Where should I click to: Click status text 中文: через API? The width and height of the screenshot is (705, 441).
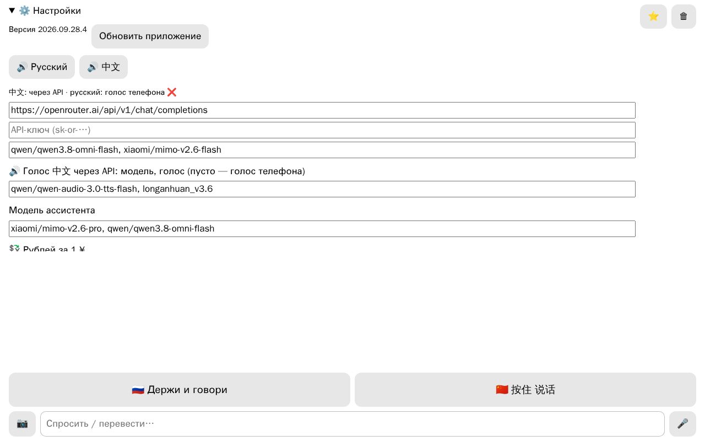tap(36, 92)
